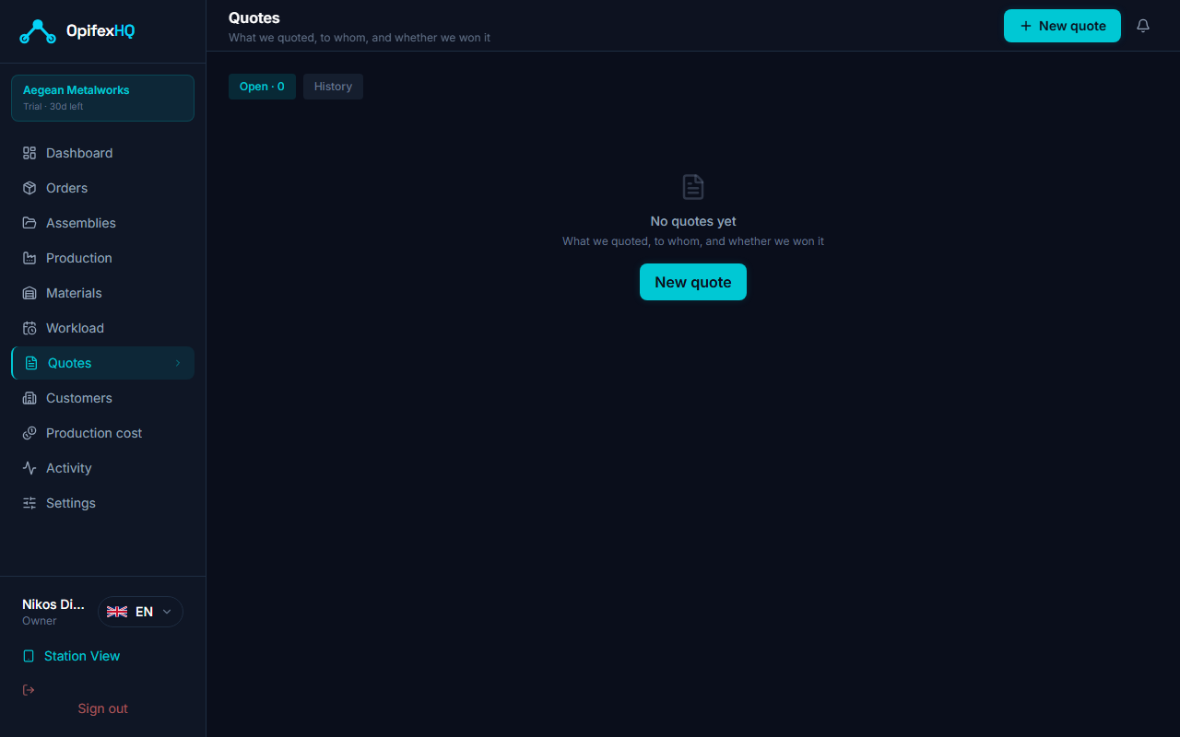Click the Orders box icon
Viewport: 1180px width, 737px height.
point(29,188)
